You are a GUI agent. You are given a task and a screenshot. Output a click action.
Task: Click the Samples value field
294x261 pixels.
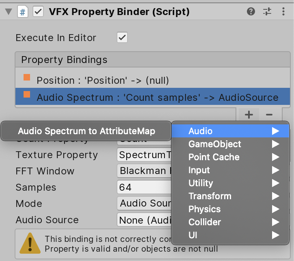coord(144,187)
